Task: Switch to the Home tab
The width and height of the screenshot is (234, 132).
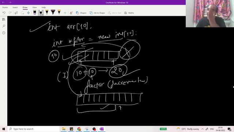Action: [5, 7]
